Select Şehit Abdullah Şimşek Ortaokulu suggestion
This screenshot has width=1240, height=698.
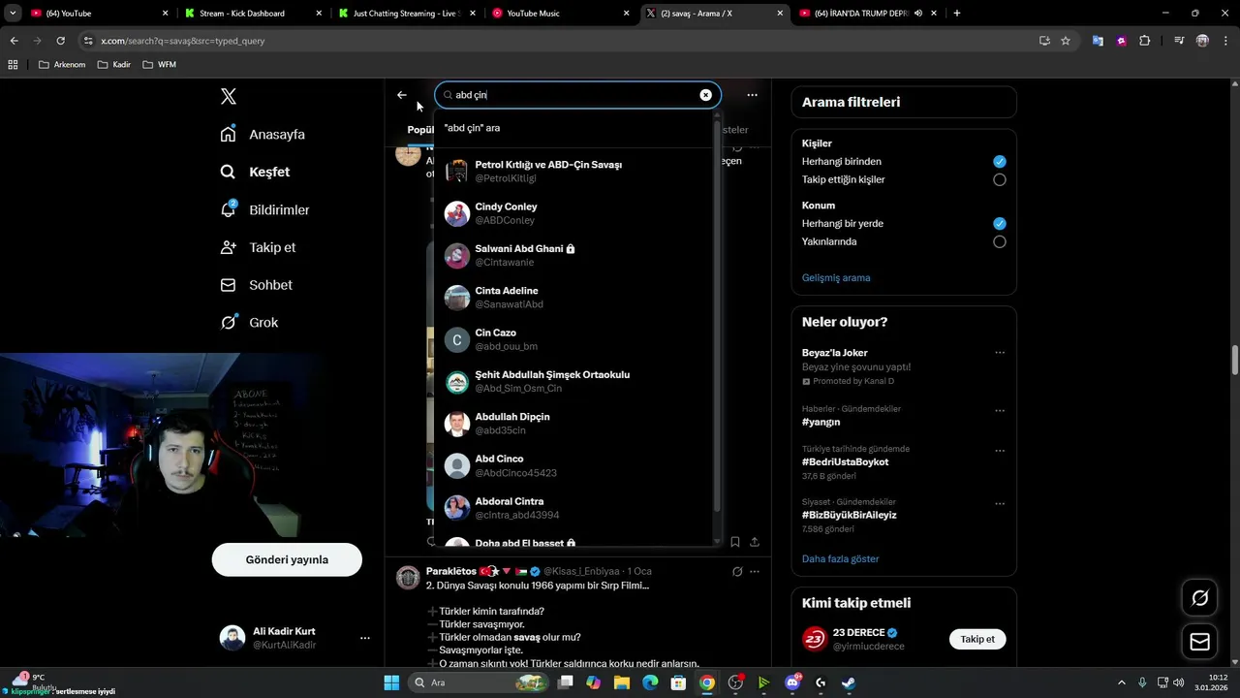(573, 381)
